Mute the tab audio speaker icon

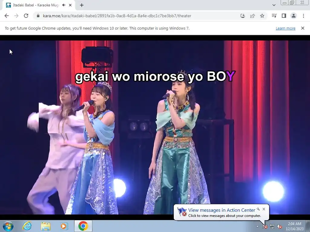[x=64, y=5]
